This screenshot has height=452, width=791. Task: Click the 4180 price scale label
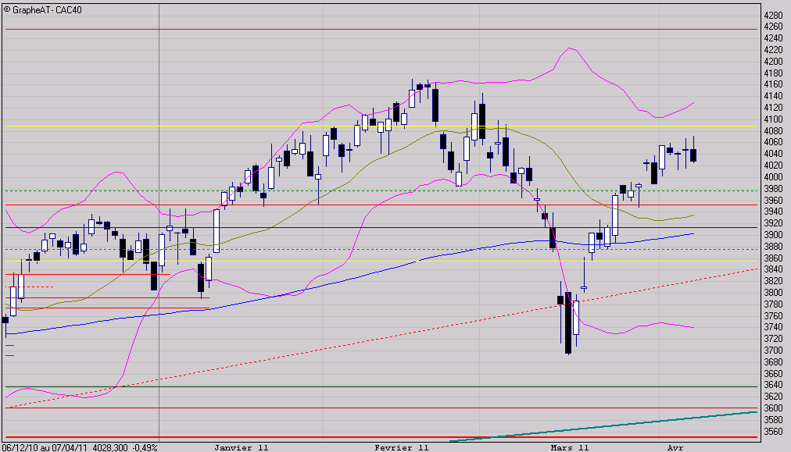point(773,73)
